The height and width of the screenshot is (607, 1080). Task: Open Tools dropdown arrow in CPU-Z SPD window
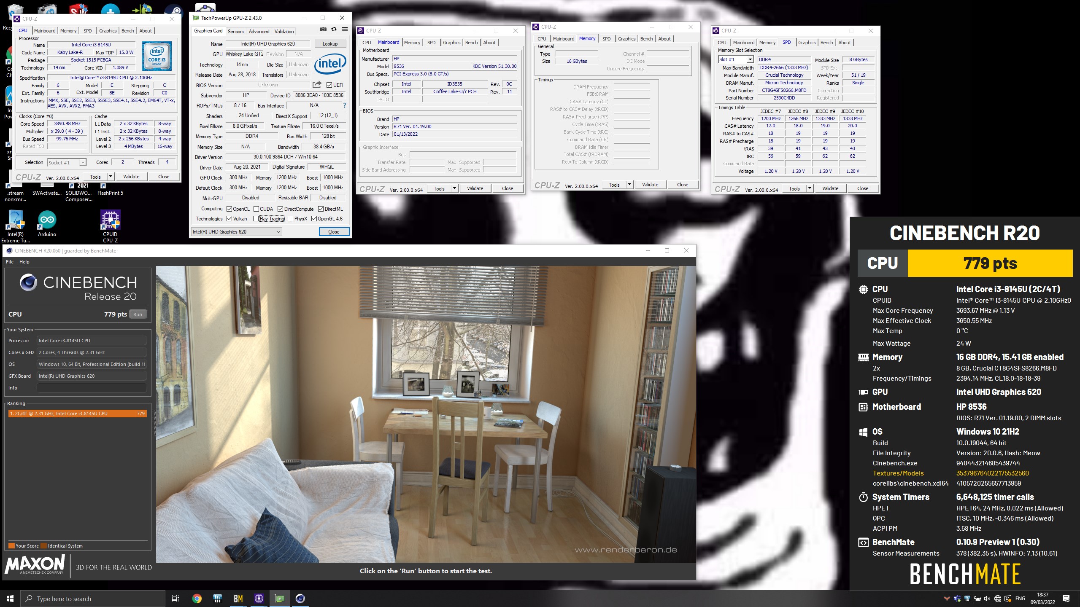810,188
